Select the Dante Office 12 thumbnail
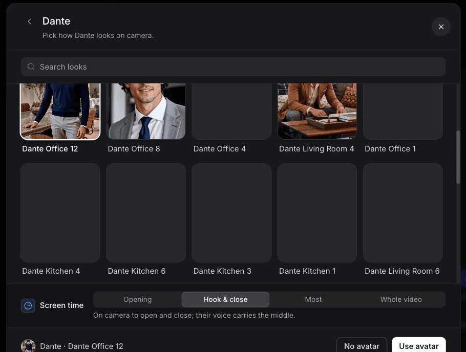The height and width of the screenshot is (352, 466). pyautogui.click(x=60, y=112)
